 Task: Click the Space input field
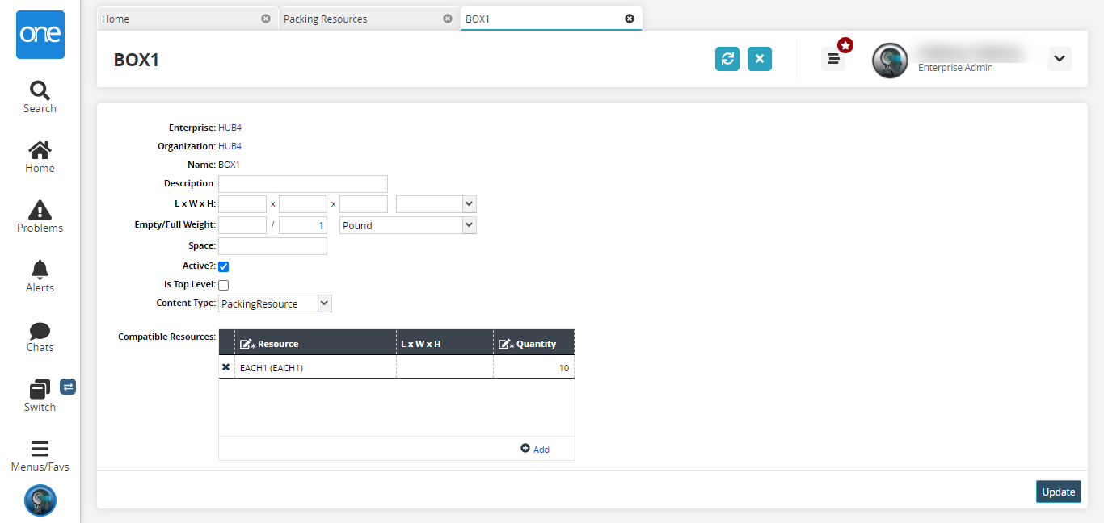click(x=272, y=246)
